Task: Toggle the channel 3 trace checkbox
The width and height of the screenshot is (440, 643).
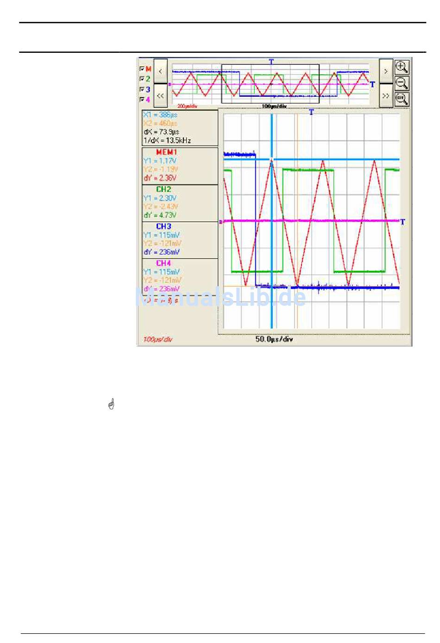Action: 142,89
